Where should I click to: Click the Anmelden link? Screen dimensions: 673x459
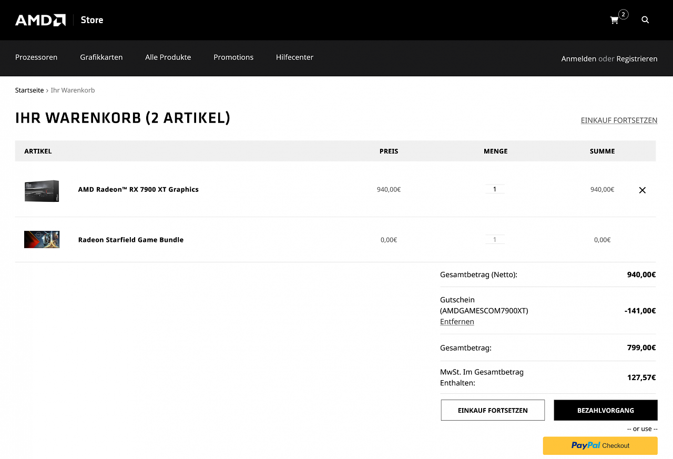click(x=578, y=59)
